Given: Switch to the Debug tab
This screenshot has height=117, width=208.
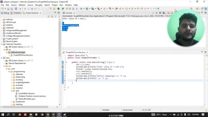Looking at the screenshot, I should pyautogui.click(x=5, y=13).
